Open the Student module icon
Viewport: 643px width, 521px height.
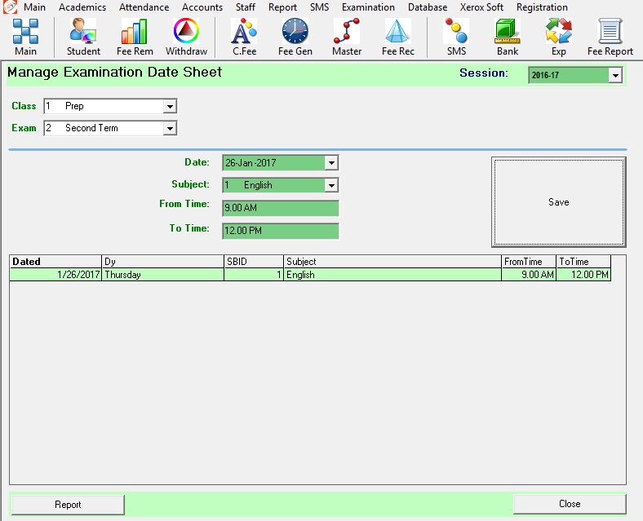[x=83, y=38]
